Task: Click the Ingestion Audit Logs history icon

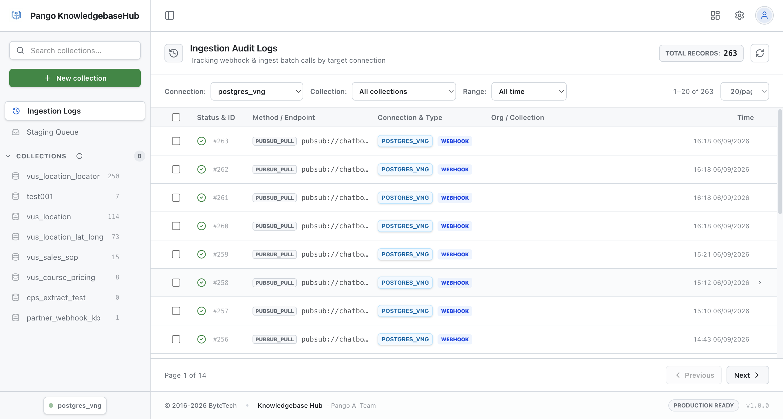Action: 173,53
